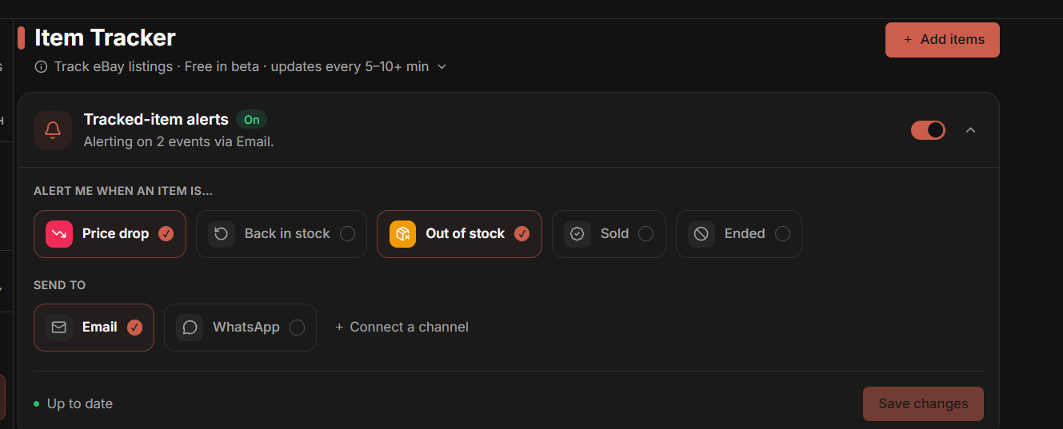This screenshot has height=429, width=1063.
Task: Click the ALERT ME WHEN AN ITEM IS label
Action: click(x=123, y=192)
